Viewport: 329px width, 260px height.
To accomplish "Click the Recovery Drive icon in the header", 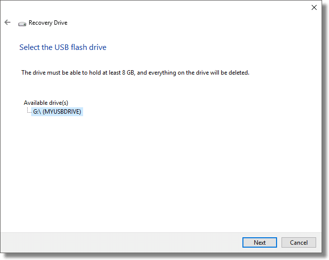I will click(22, 24).
